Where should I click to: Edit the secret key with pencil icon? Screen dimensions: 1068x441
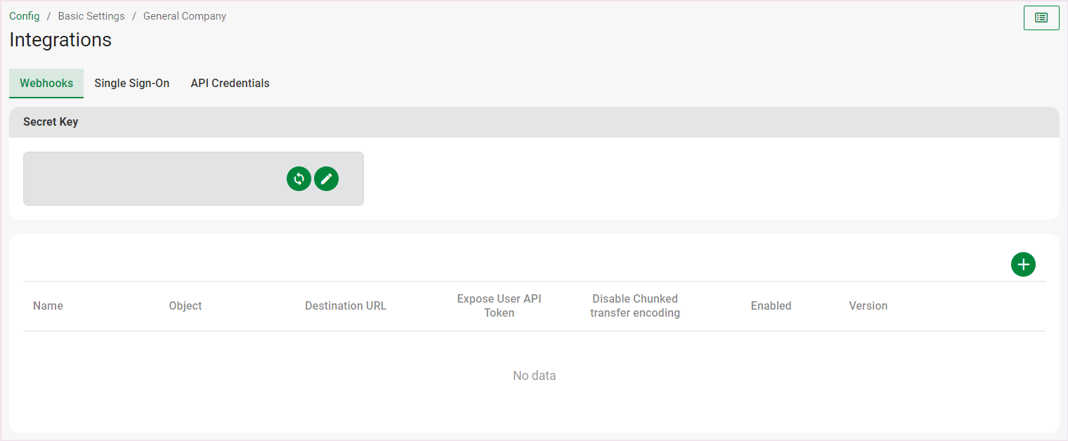326,179
